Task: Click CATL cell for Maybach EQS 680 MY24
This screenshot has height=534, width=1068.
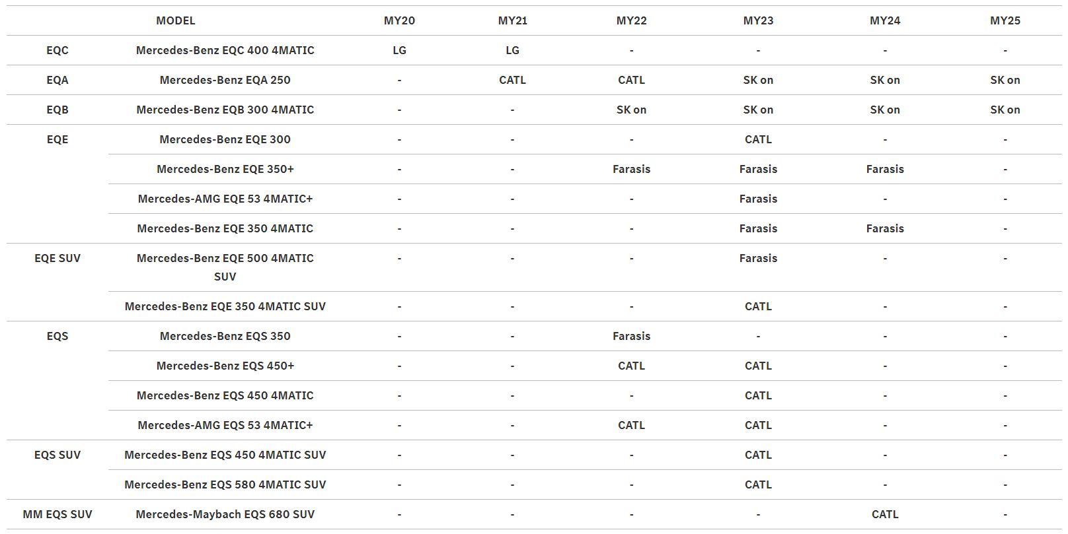Action: point(884,514)
